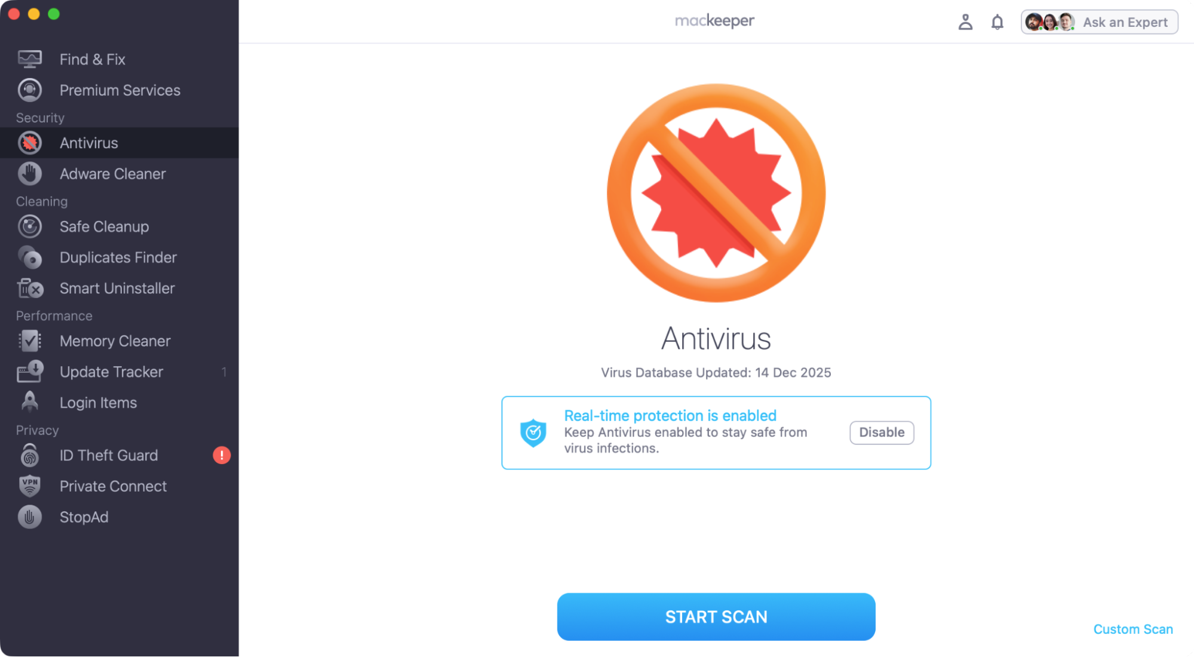The height and width of the screenshot is (657, 1194).
Task: Launch Safe Cleanup from the sidebar
Action: 29,226
